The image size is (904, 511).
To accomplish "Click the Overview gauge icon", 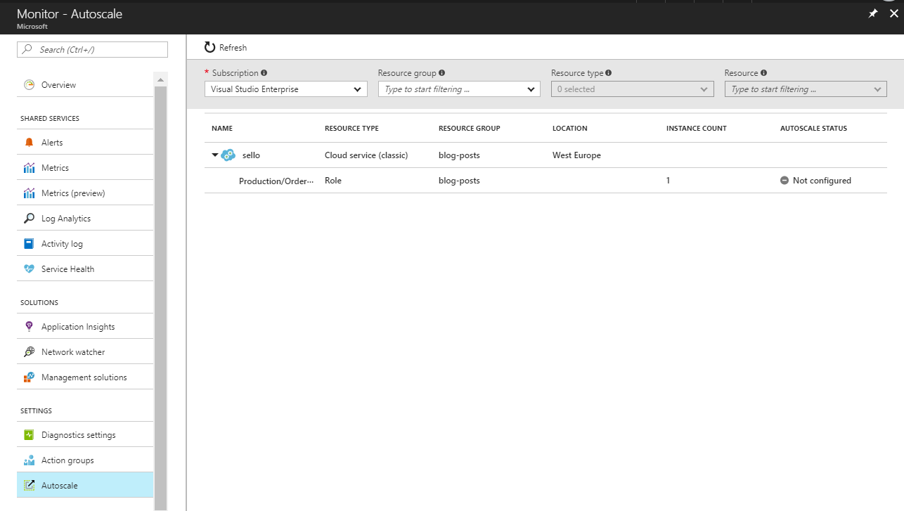I will coord(29,85).
